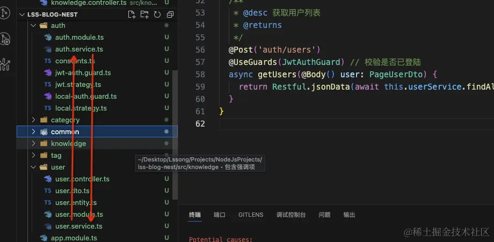The height and width of the screenshot is (242, 494).
Task: Click 'Potential causes:' in terminal output
Action: (221, 239)
